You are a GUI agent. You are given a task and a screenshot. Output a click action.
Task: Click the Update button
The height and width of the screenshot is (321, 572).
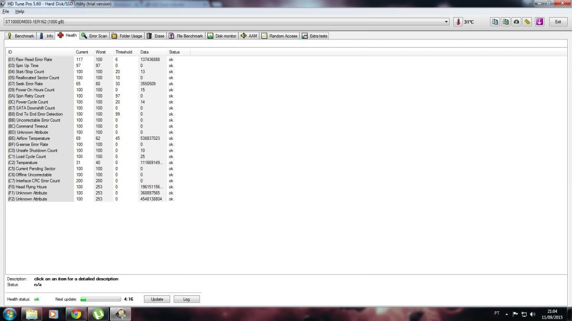pos(157,299)
